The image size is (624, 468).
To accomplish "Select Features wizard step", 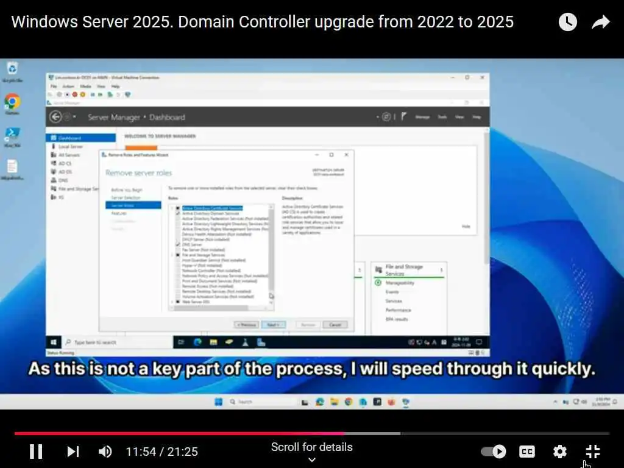I will (119, 213).
